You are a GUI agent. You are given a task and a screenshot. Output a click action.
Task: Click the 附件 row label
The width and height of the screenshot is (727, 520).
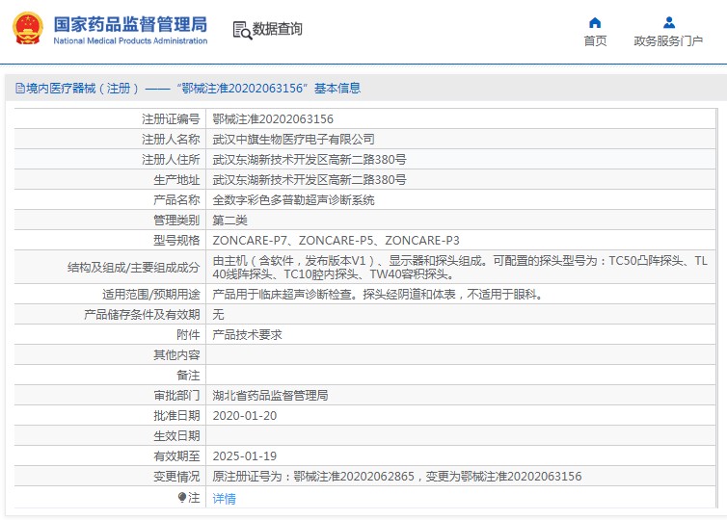[x=188, y=334]
